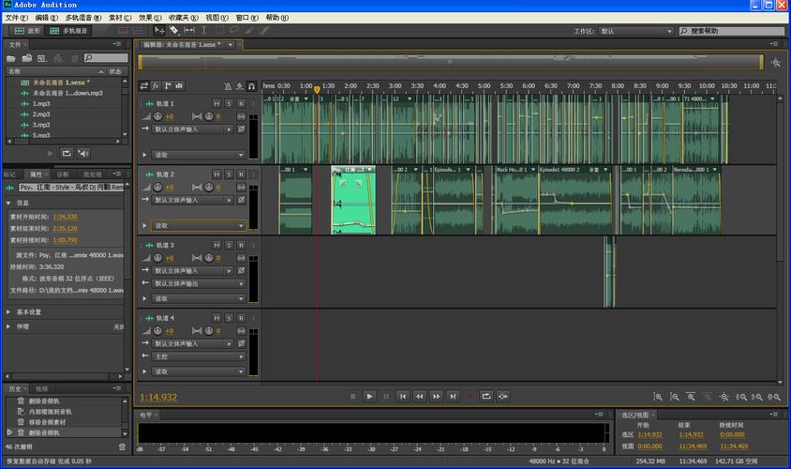
Task: Switch to 多轨混音 multitrack view
Action: 69,31
